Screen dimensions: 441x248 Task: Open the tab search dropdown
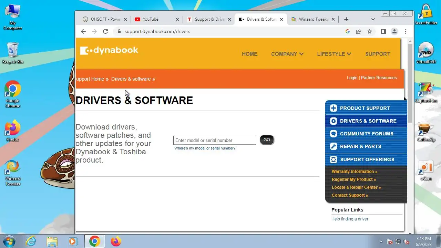pyautogui.click(x=373, y=19)
